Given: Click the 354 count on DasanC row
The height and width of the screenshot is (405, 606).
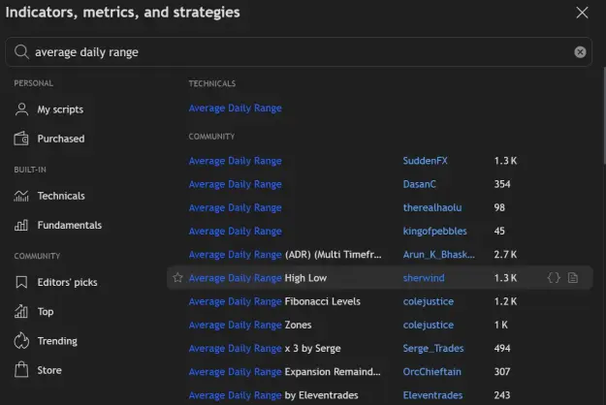Looking at the screenshot, I should [x=502, y=184].
